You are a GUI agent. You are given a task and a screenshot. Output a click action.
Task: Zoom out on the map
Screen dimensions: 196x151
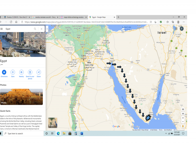(183, 122)
